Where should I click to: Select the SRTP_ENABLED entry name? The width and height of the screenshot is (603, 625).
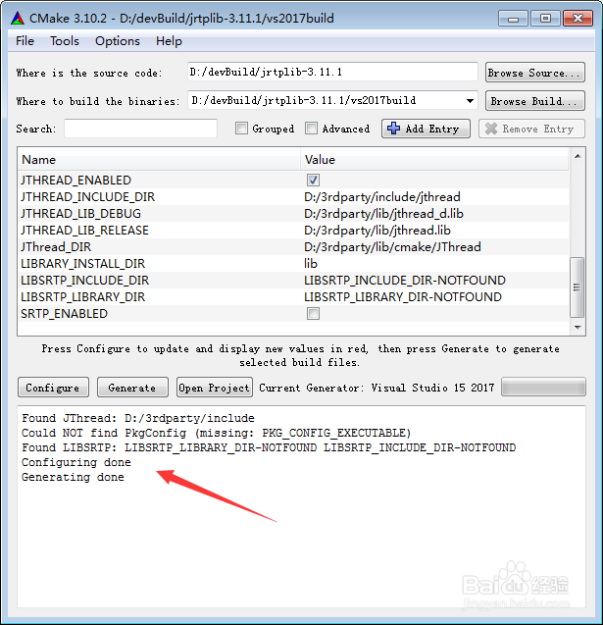coord(64,314)
